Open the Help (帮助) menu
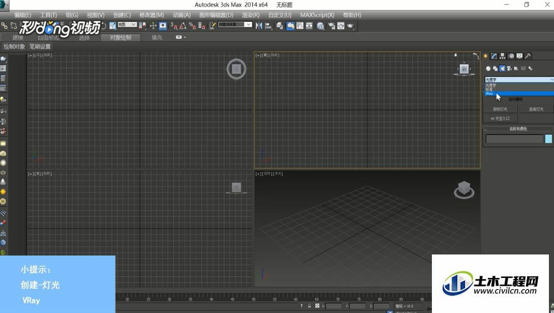 [352, 15]
